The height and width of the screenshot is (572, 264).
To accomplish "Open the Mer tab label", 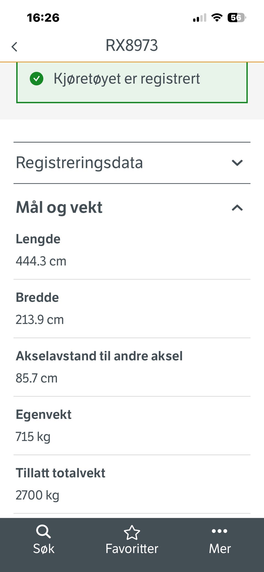I will 220,549.
